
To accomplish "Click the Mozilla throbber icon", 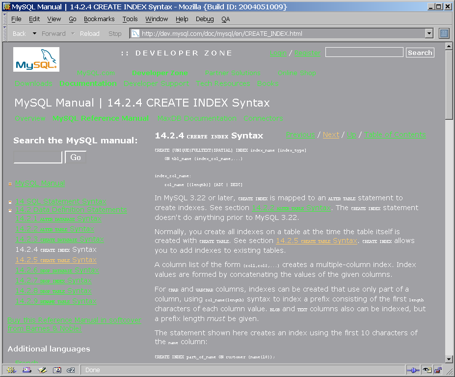I will tap(444, 33).
